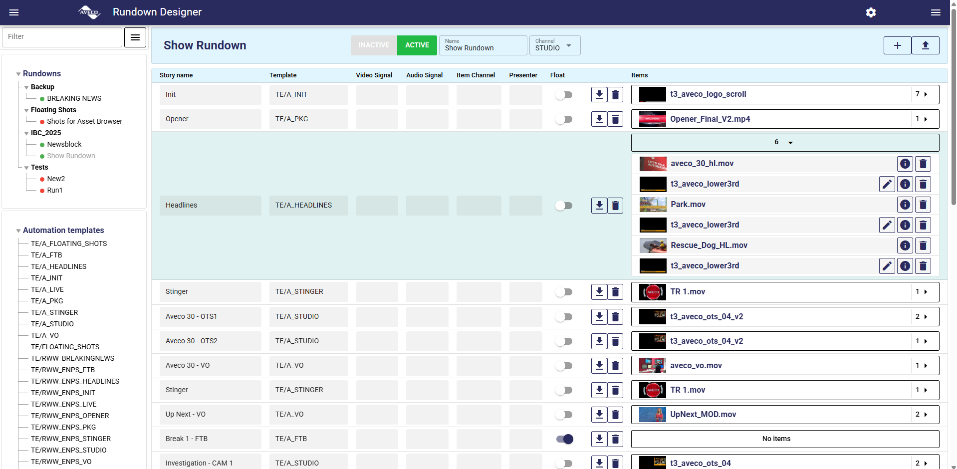Delete the Rescue_Dog_HL.mov item
This screenshot has height=469, width=957.
tap(923, 245)
